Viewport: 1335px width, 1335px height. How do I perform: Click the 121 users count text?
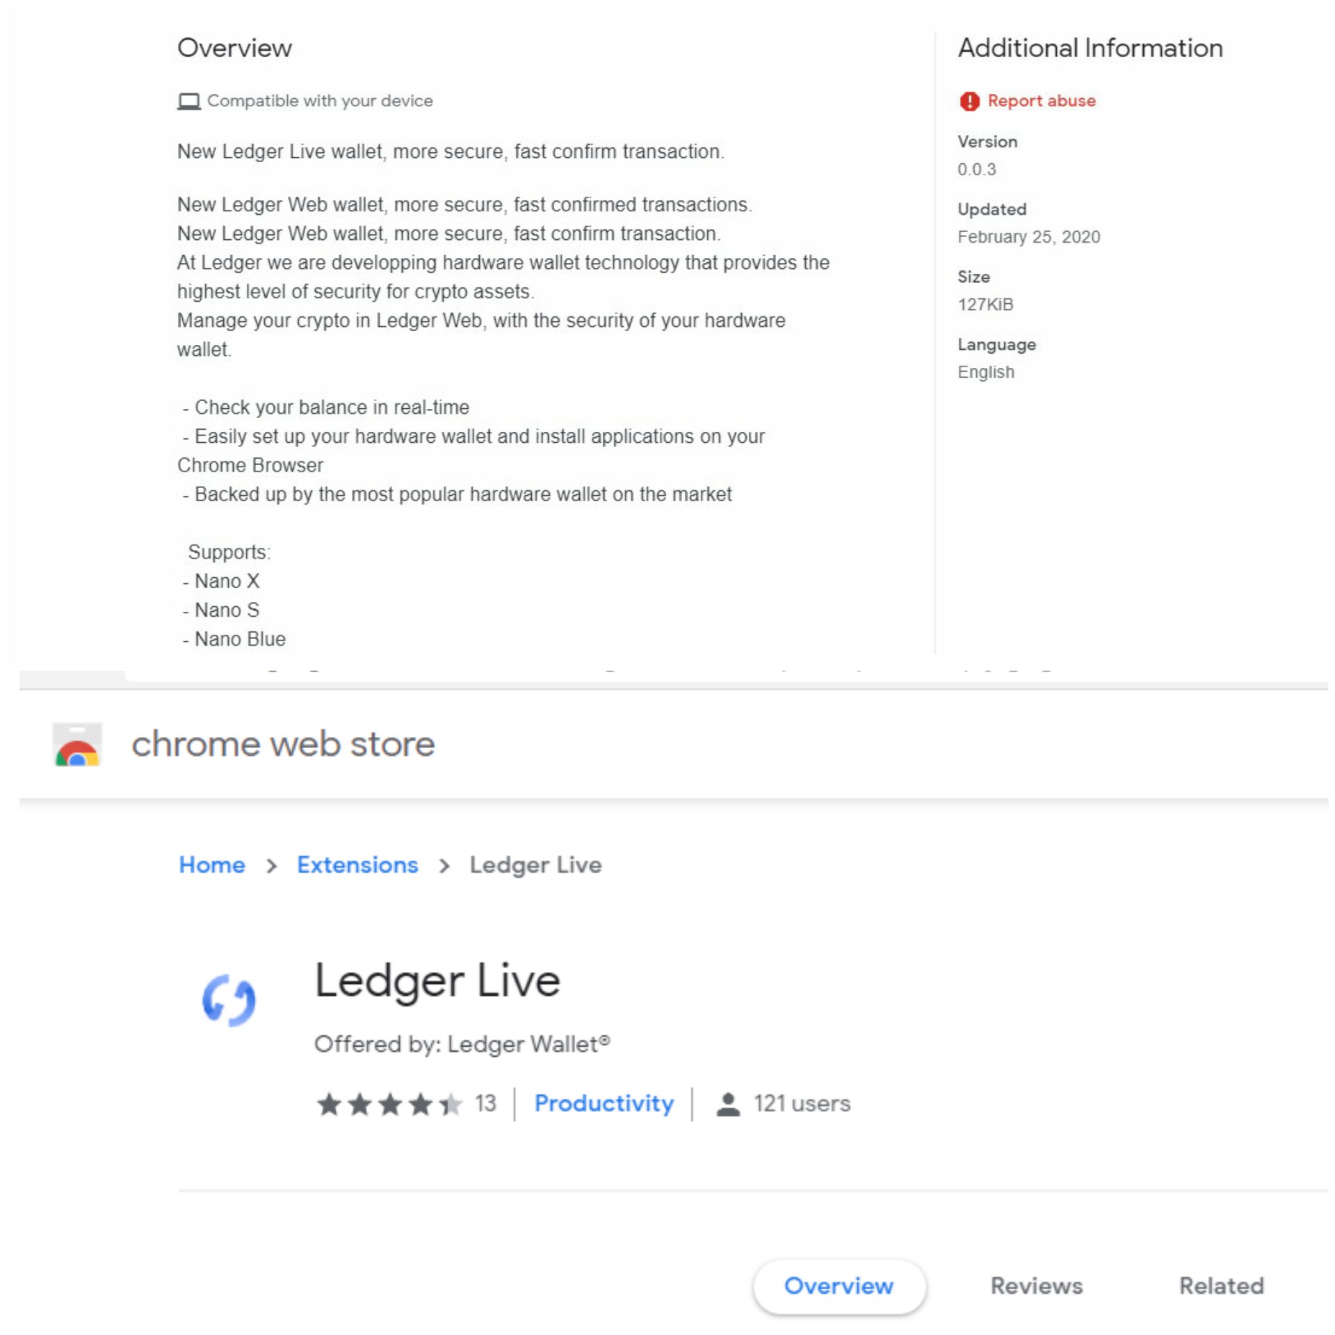point(802,1103)
